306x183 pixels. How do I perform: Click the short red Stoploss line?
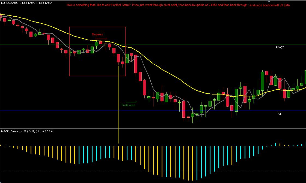tap(101, 39)
